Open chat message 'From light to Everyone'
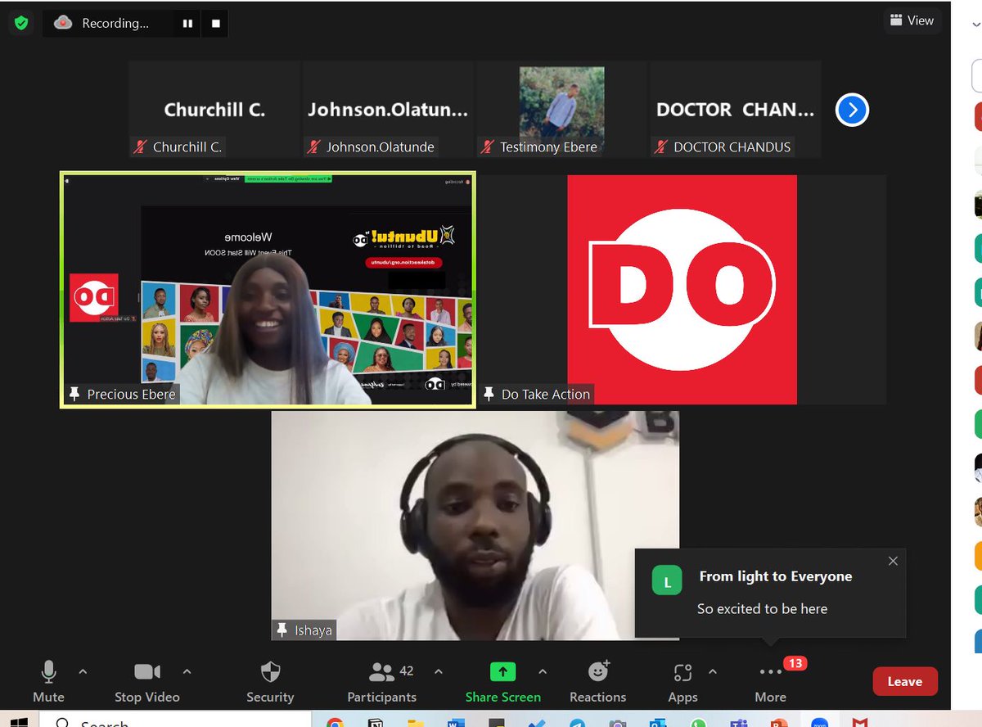The height and width of the screenshot is (727, 982). click(x=776, y=576)
